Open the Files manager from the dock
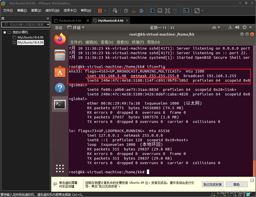 coord(60,55)
